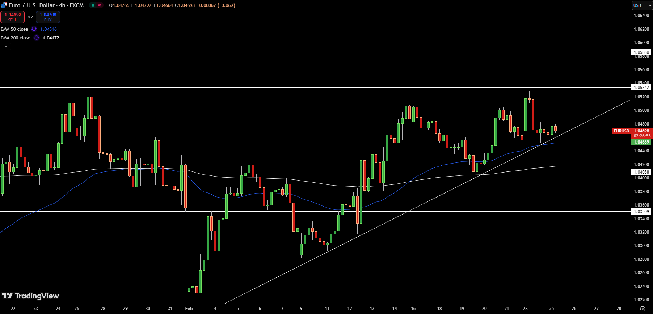Screen dimensions: 653x314
Task: Click 1.04400 on the price scale
Action: [641, 151]
